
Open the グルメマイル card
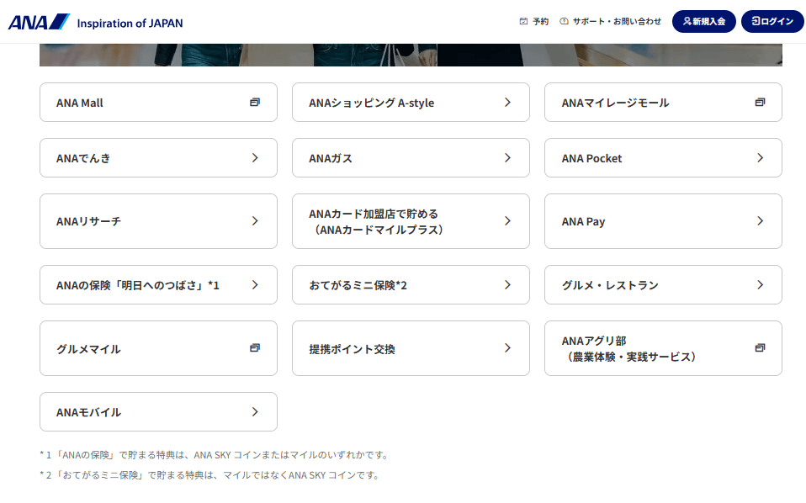click(158, 348)
